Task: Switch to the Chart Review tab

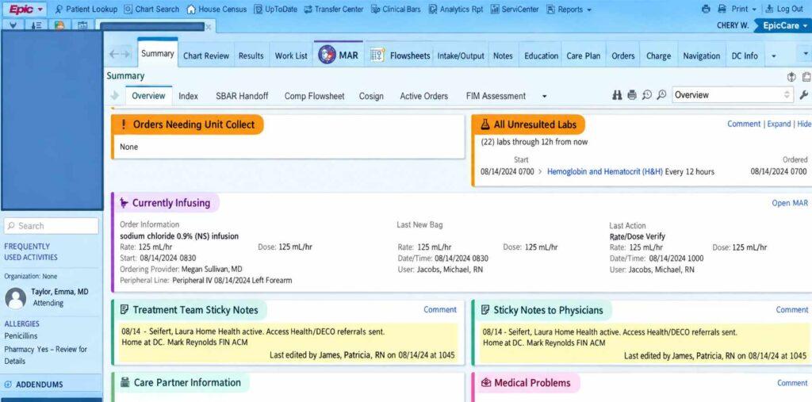Action: pos(206,56)
